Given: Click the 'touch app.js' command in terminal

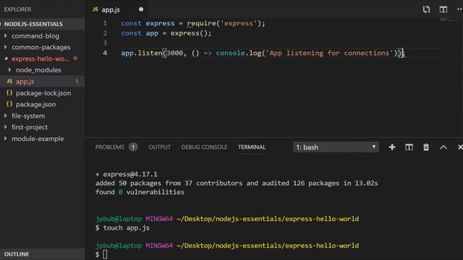Looking at the screenshot, I should 126,228.
